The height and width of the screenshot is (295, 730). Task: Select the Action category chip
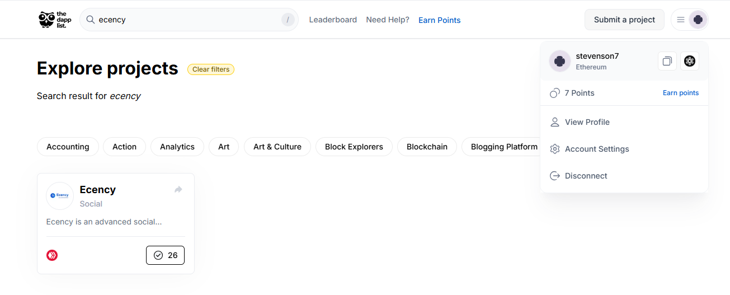click(124, 147)
